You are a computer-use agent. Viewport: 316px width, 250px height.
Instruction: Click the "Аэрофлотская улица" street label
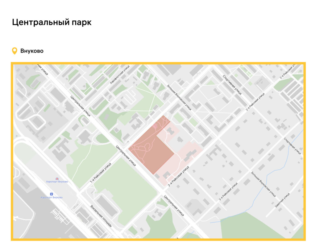(120, 75)
